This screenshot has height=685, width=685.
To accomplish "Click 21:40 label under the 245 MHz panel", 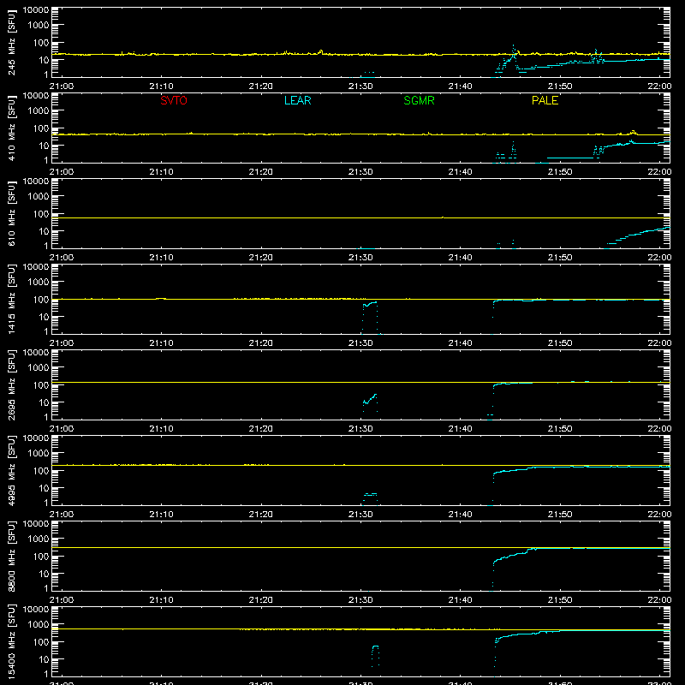I will point(460,86).
